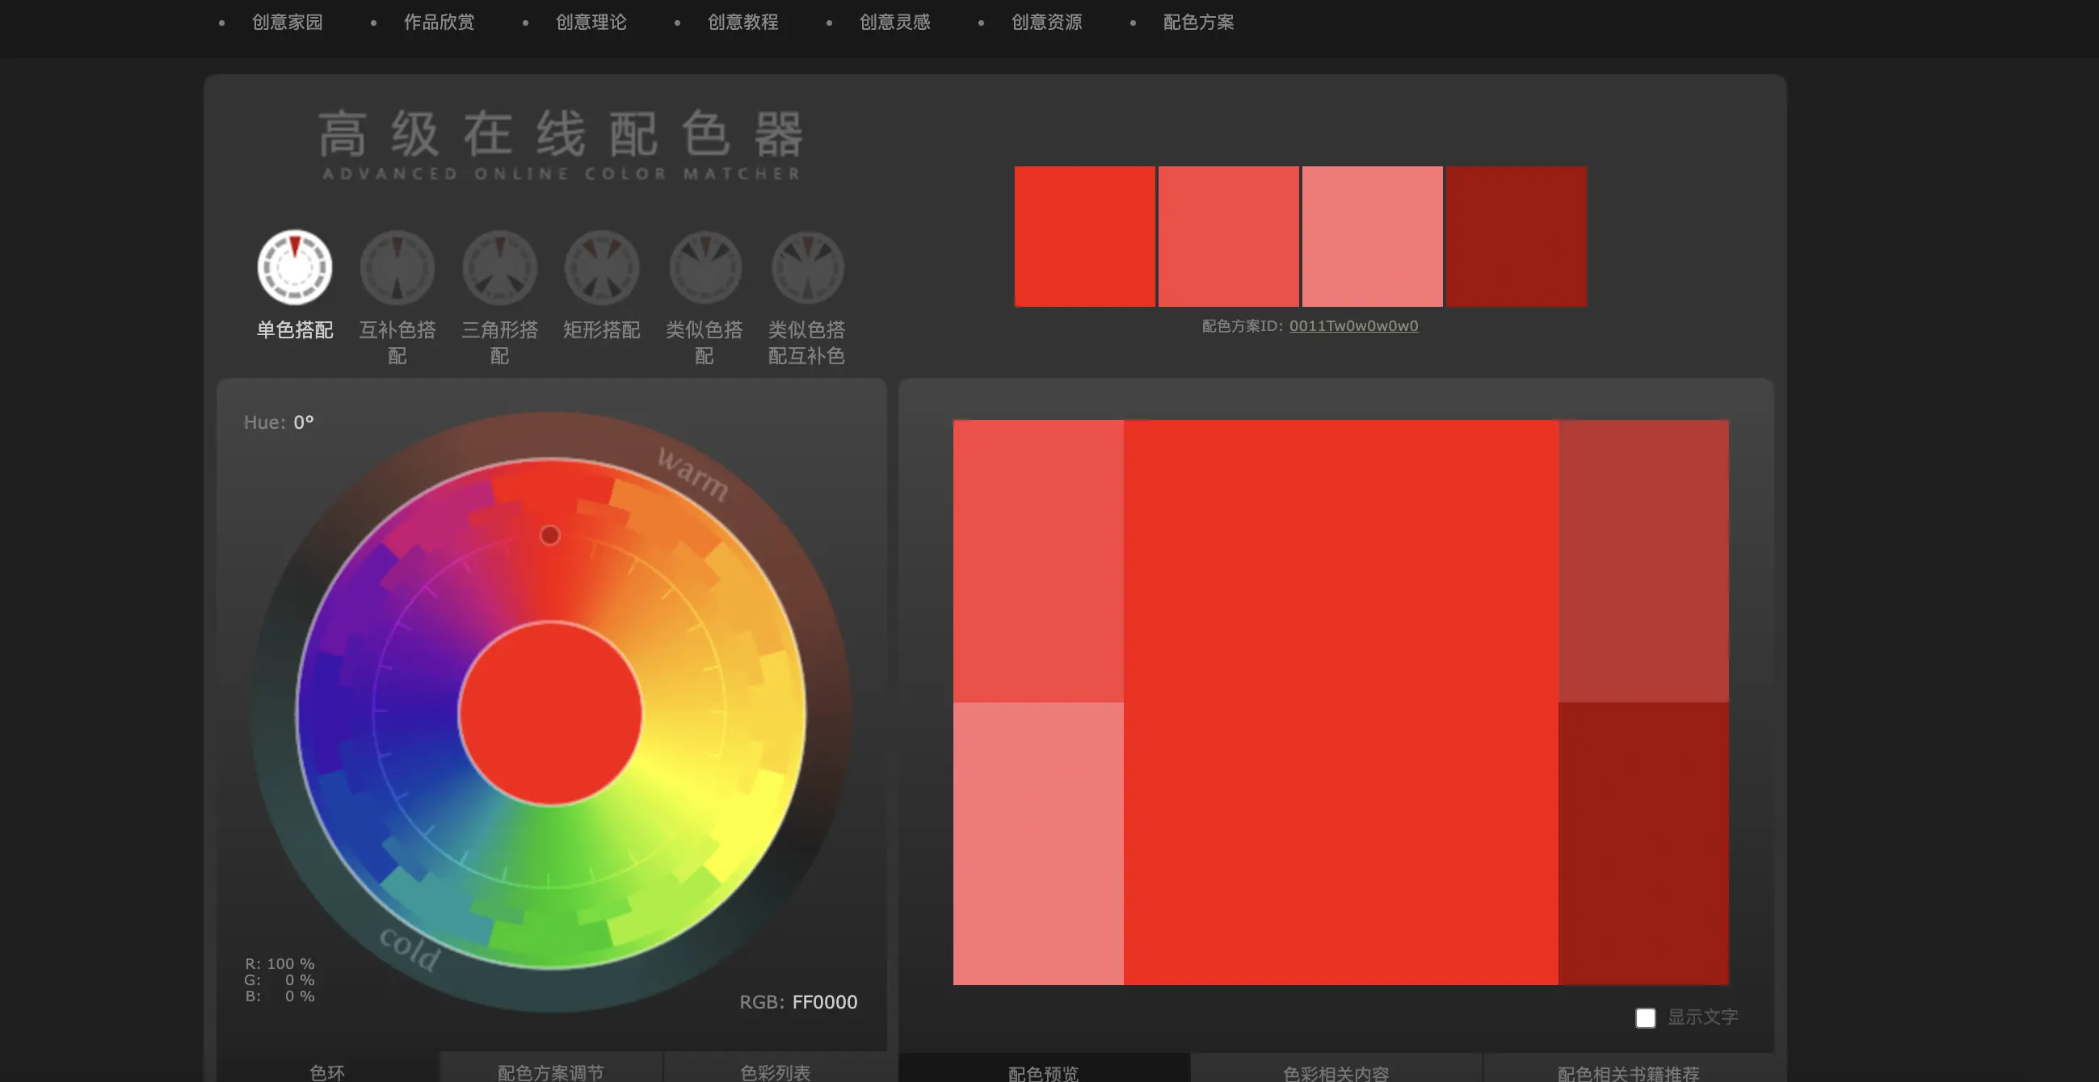Click the hue handle dot on color wheel
This screenshot has height=1082, width=2099.
click(x=550, y=535)
